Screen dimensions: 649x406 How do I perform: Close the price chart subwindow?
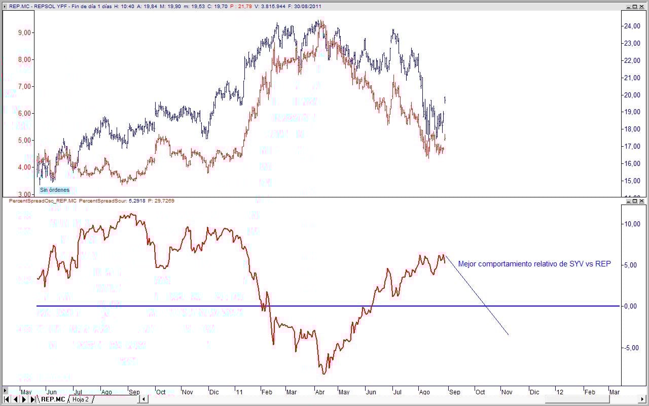pyautogui.click(x=641, y=7)
